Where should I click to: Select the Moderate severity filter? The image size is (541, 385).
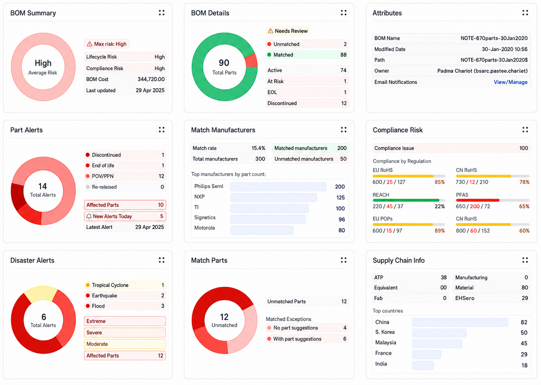125,344
